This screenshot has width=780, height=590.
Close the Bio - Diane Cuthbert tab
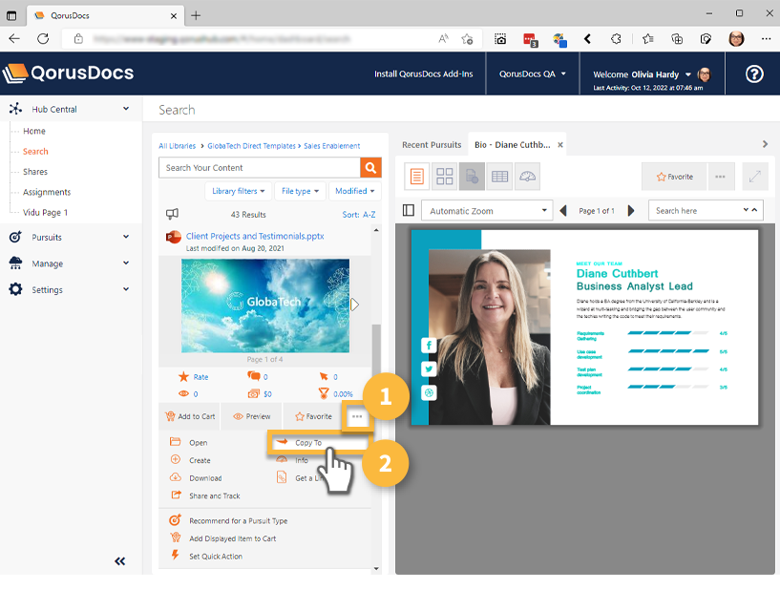560,145
